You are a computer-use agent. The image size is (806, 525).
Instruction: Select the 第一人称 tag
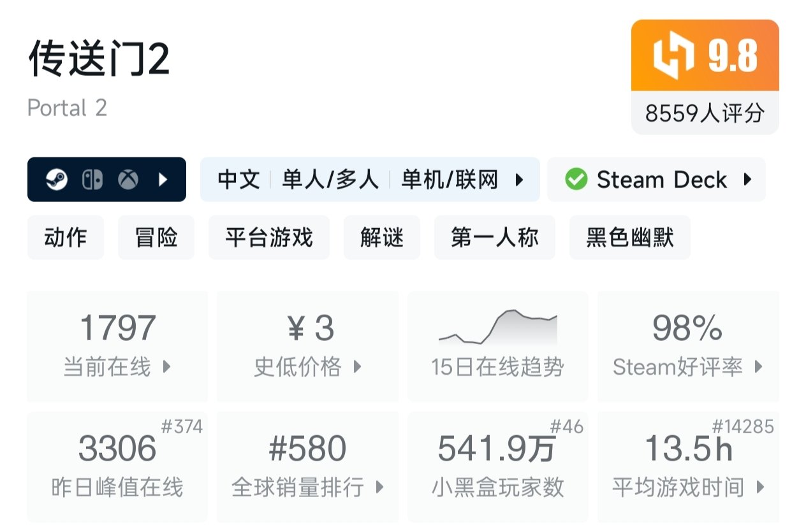tap(495, 238)
